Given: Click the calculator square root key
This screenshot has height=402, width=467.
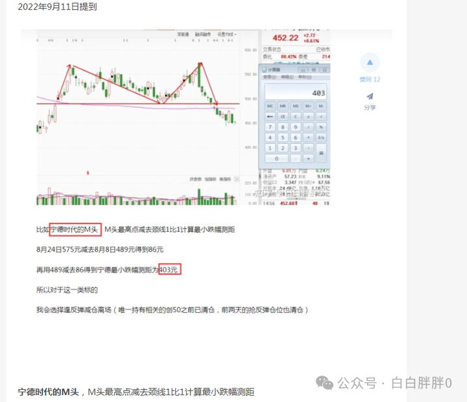Looking at the screenshot, I should pos(321,117).
